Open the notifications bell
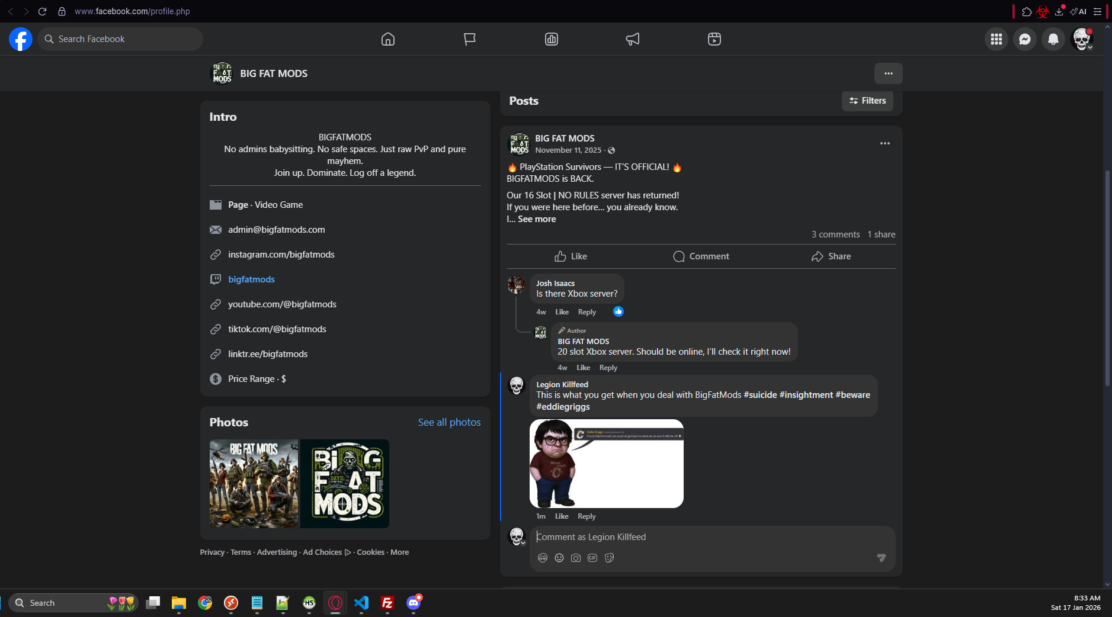 pyautogui.click(x=1053, y=39)
